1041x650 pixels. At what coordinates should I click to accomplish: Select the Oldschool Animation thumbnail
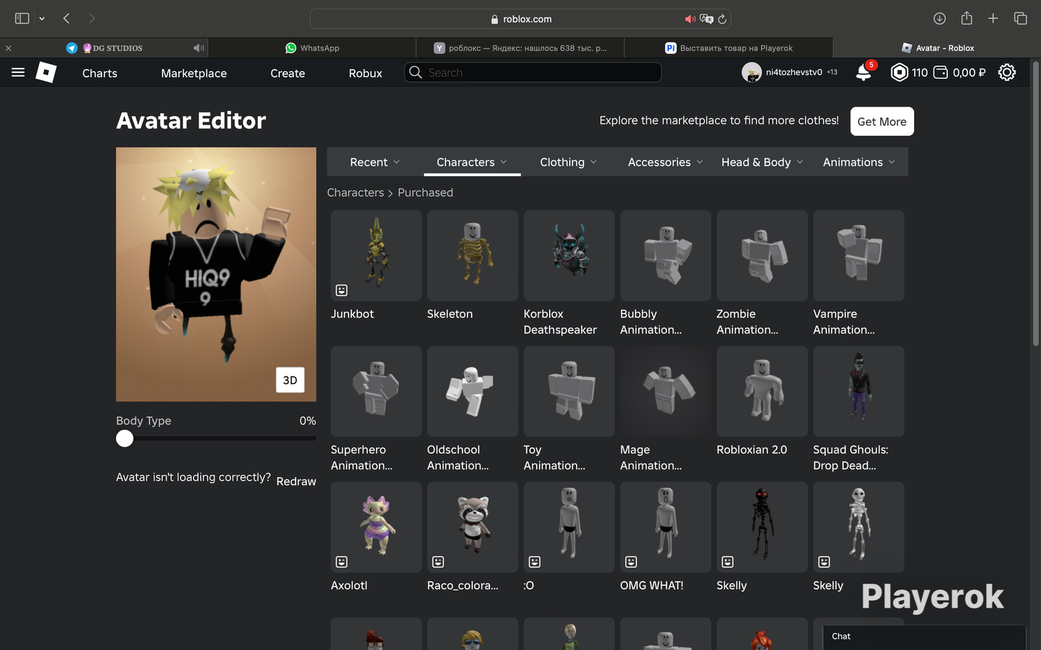472,391
